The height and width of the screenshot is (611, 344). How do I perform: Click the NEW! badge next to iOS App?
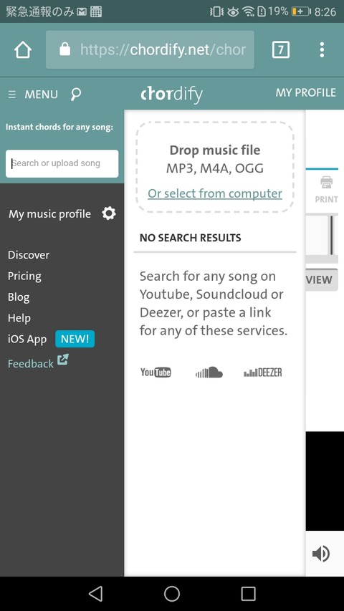pyautogui.click(x=75, y=339)
